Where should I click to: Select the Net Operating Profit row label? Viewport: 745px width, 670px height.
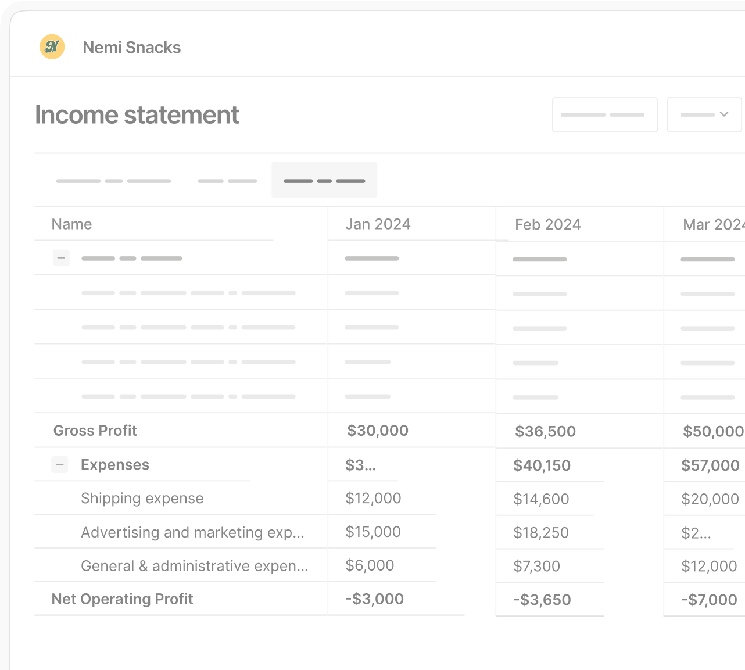122,599
